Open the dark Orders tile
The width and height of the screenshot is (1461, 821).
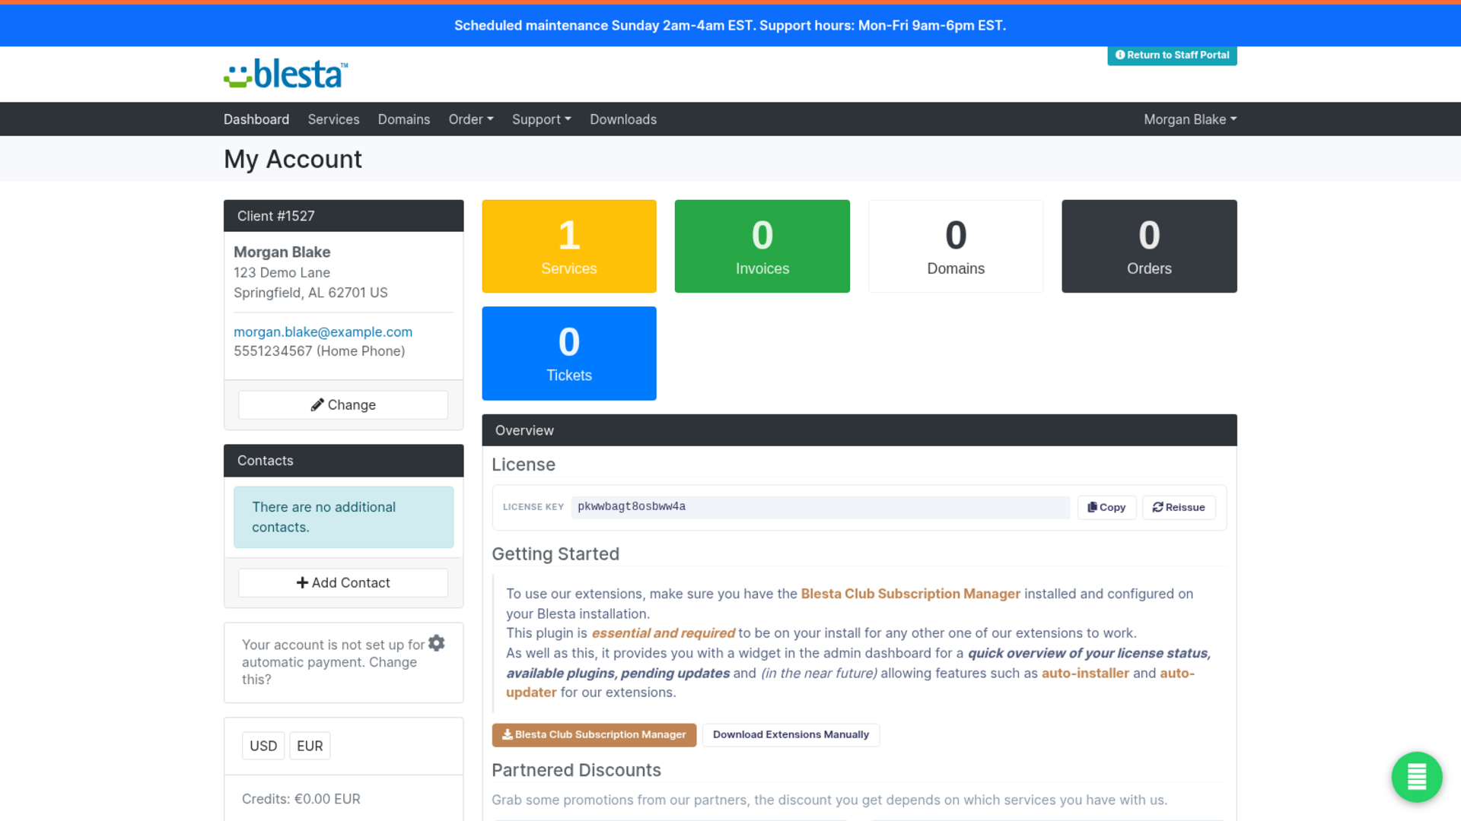click(1149, 246)
